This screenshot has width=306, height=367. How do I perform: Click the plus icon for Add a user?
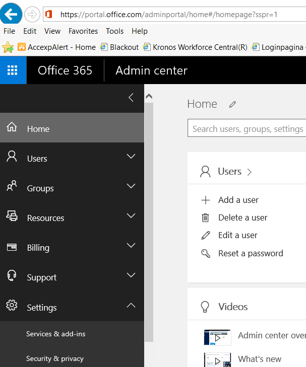[205, 200]
